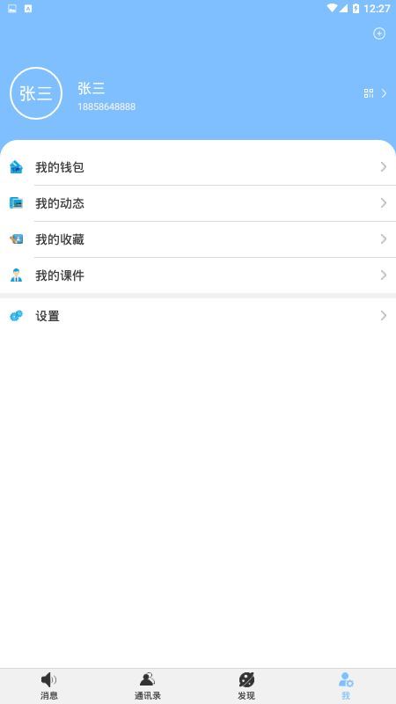This screenshot has width=396, height=704.
Task: Switch to the 通讯录 contacts tab
Action: 148,686
